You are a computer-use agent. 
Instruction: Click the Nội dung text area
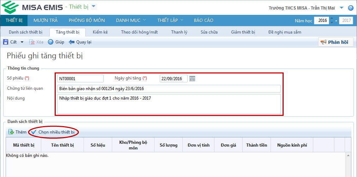pos(169,104)
